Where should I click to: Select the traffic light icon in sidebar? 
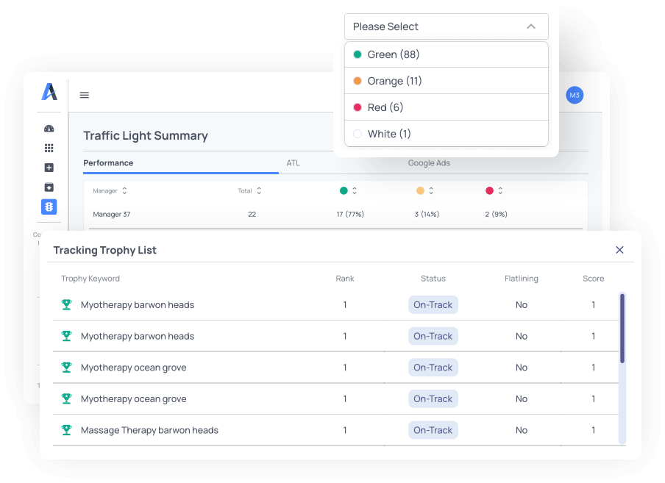49,207
